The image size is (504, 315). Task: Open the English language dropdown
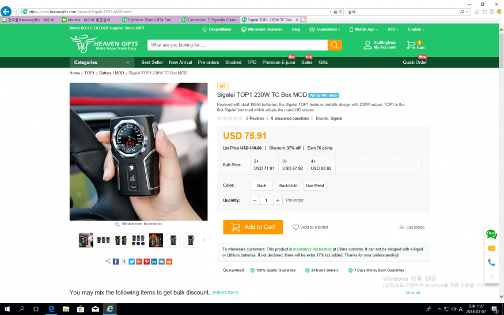[x=416, y=29]
